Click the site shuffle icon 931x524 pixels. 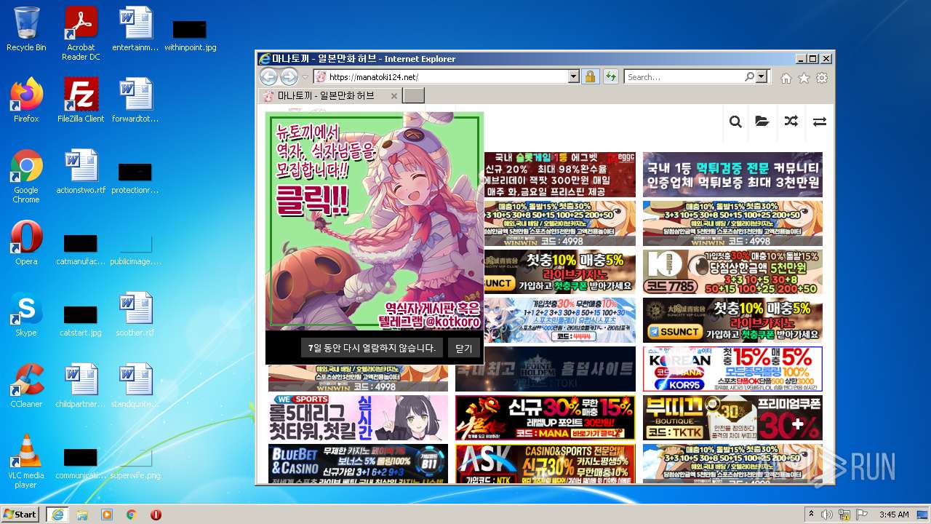coord(791,122)
